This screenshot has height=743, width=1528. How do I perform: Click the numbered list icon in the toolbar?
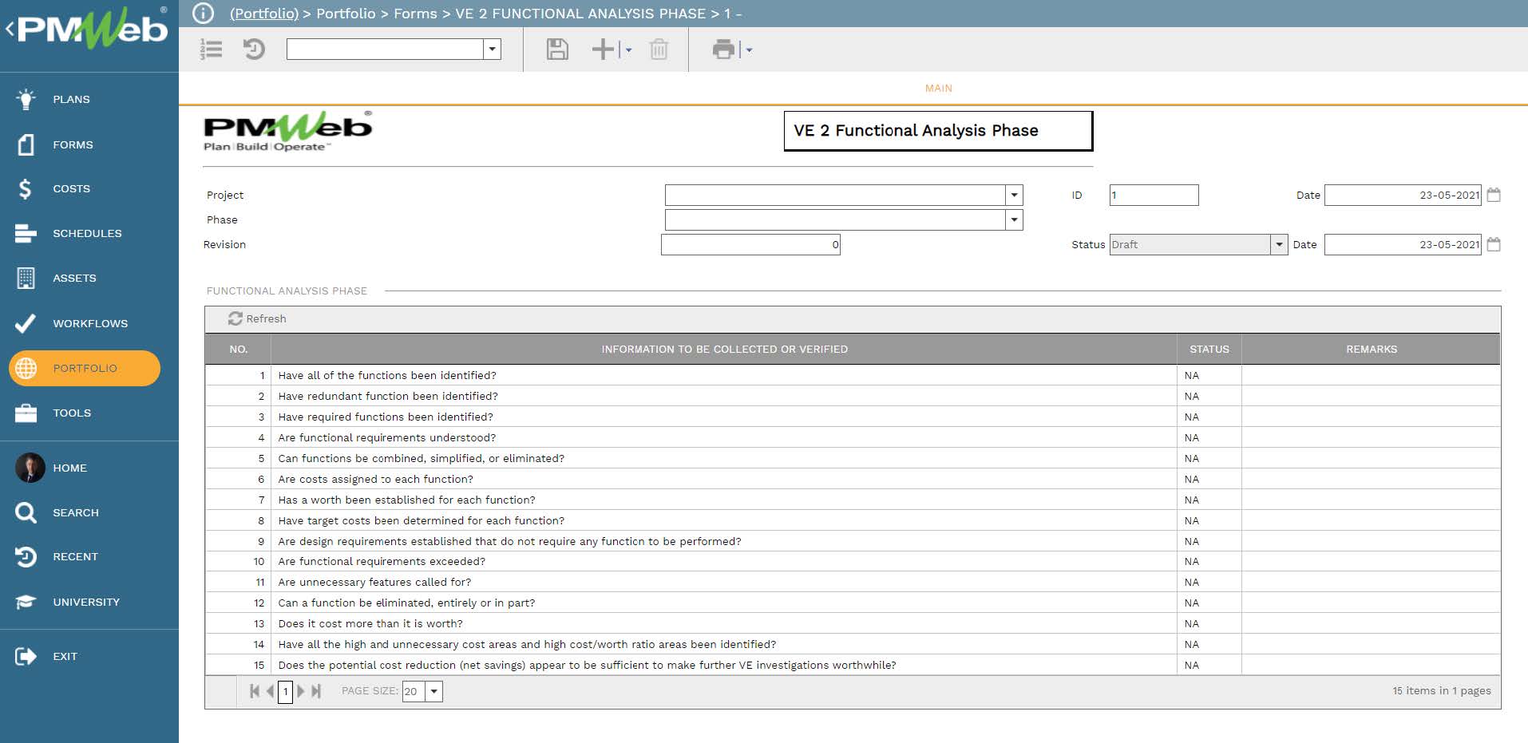click(x=211, y=49)
